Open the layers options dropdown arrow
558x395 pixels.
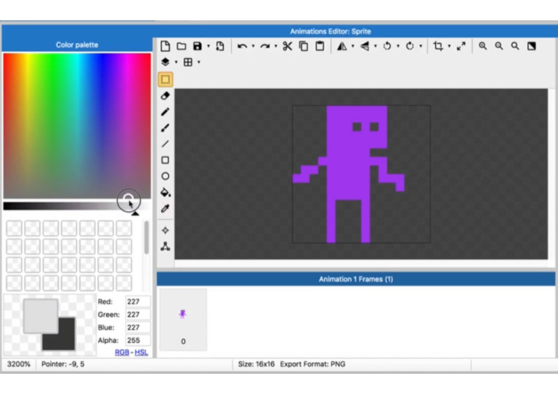point(176,62)
